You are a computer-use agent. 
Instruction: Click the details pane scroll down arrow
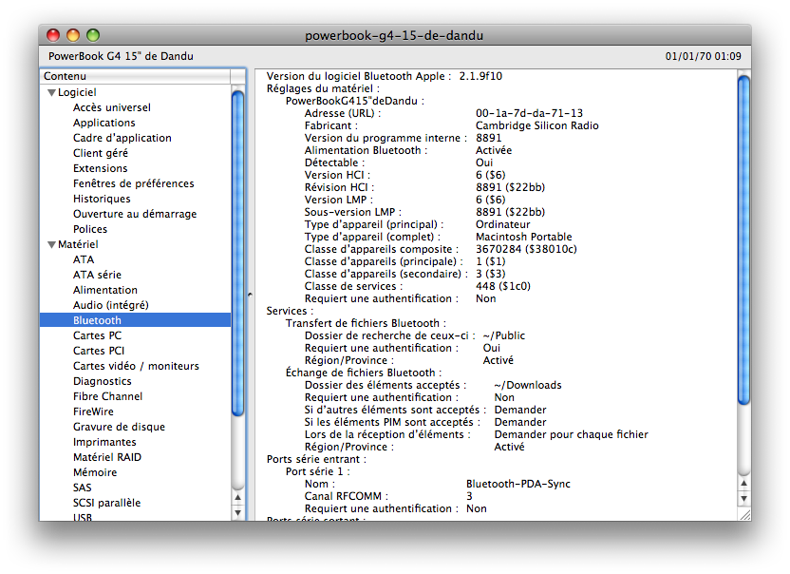coord(743,498)
